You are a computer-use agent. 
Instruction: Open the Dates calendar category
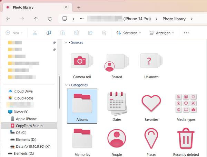tap(117, 106)
